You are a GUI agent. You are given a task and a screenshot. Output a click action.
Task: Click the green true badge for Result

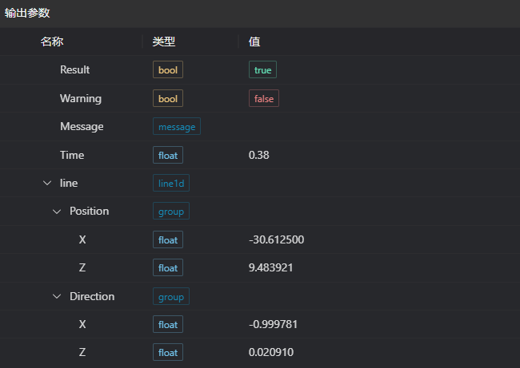[262, 70]
